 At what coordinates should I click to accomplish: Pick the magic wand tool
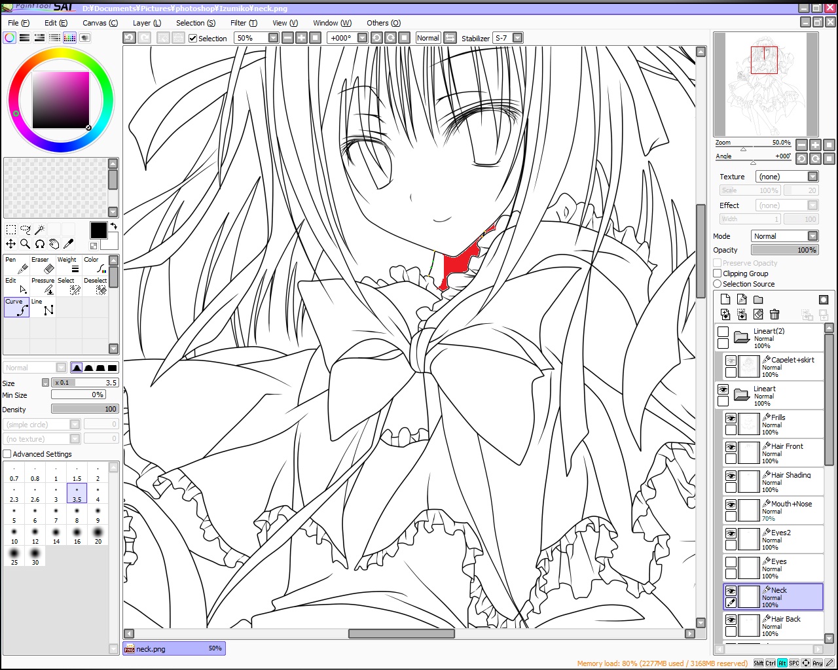click(40, 230)
